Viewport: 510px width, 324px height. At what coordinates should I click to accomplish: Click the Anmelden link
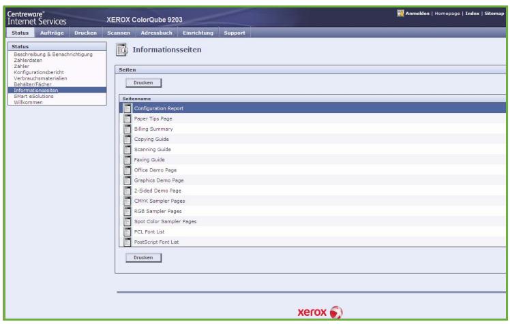[417, 14]
